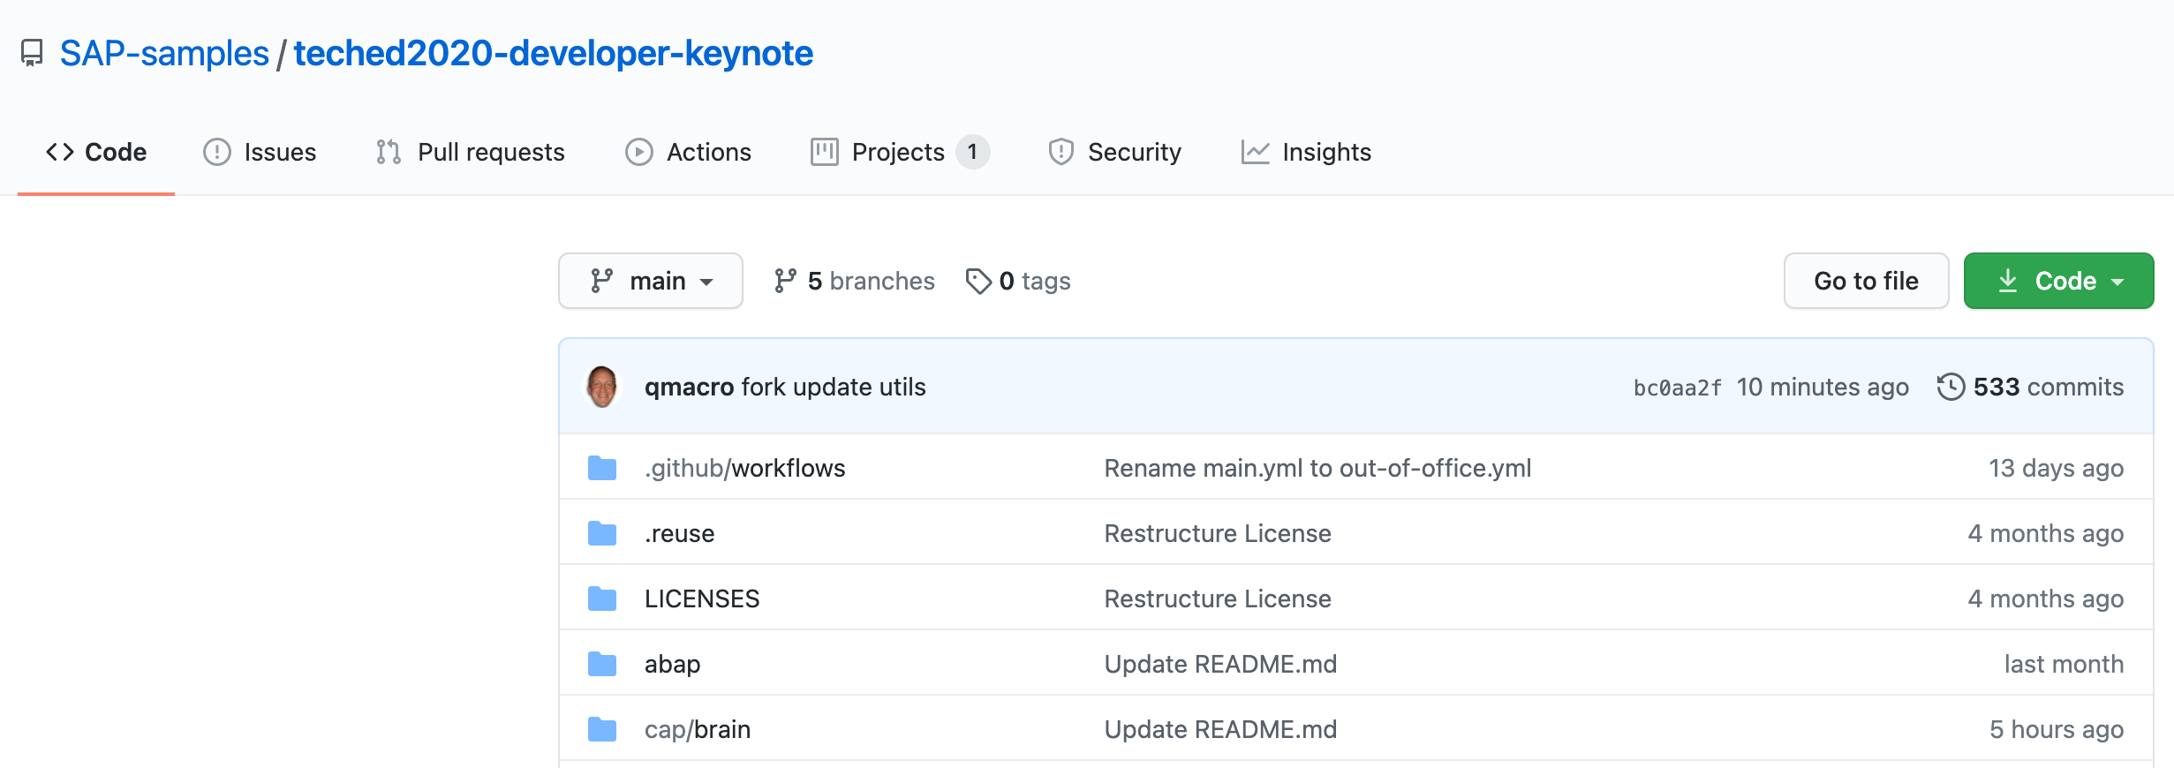This screenshot has height=768, width=2174.
Task: Click the branch icon beside 5 branches
Action: (x=785, y=281)
